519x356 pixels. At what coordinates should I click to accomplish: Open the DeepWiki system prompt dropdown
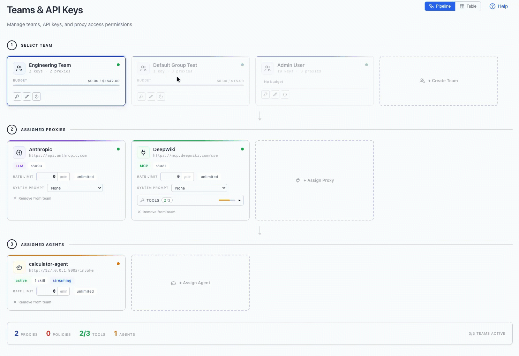tap(199, 188)
